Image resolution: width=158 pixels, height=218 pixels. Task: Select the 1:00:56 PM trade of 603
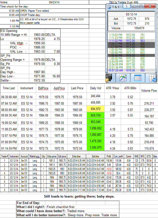coord(131,53)
